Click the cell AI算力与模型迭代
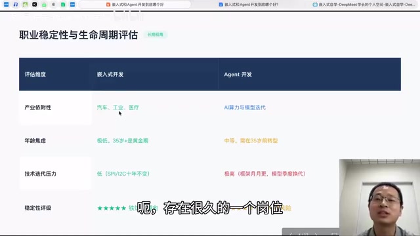The width and height of the screenshot is (420, 236). coord(245,108)
